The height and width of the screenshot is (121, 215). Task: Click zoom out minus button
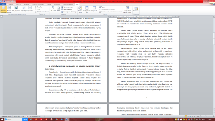[x=201, y=116]
